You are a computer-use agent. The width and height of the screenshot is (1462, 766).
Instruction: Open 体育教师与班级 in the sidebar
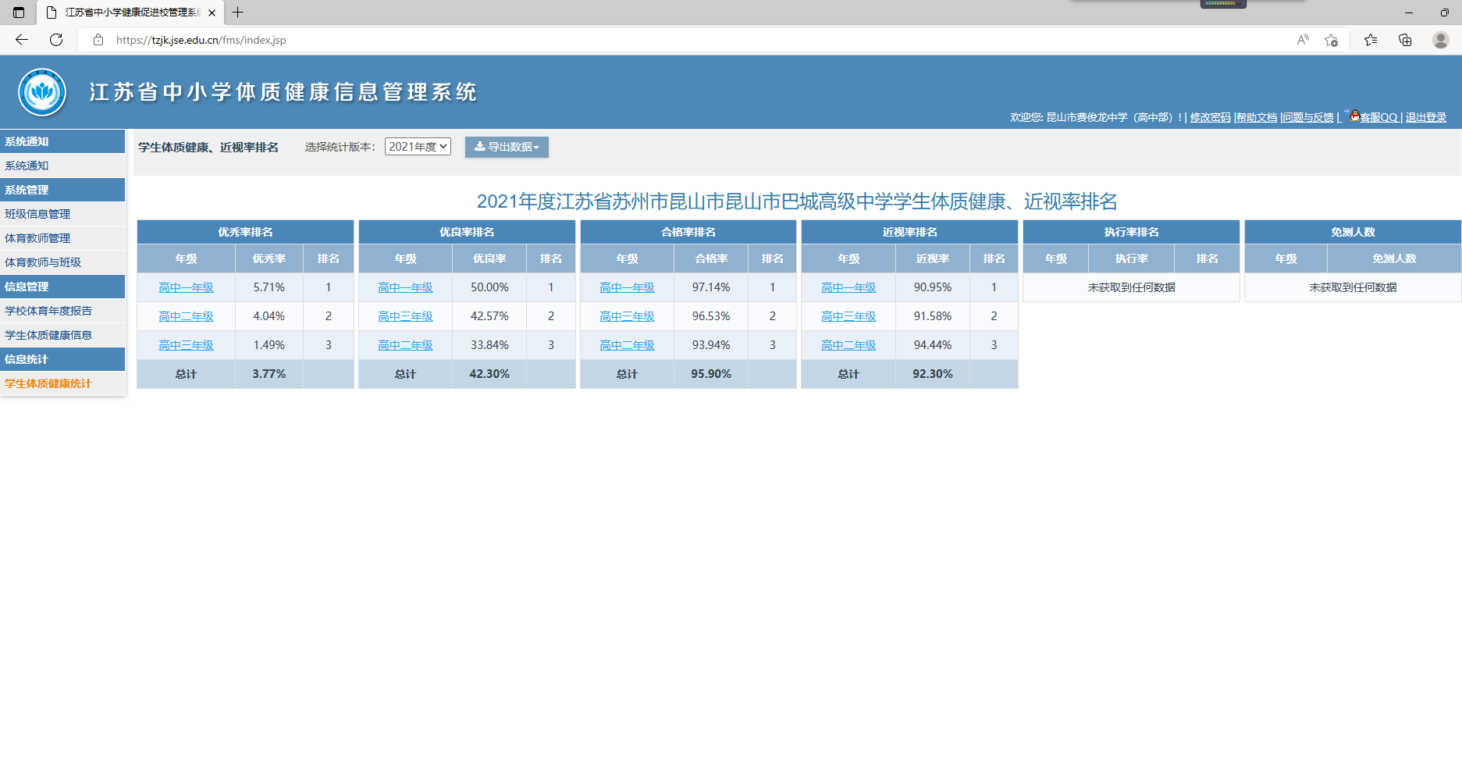62,262
